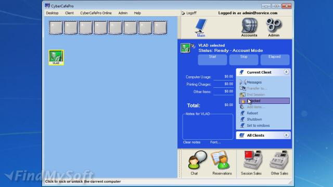The width and height of the screenshot is (333, 187).
Task: Toggle the Locked option for client
Action: pos(264,101)
